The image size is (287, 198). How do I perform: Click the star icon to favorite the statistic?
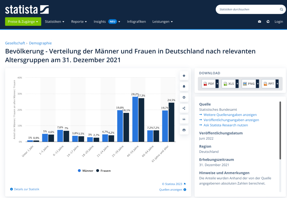184,76
